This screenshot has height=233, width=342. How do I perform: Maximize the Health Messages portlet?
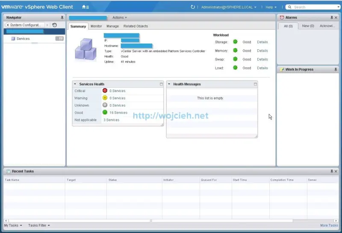click(255, 84)
